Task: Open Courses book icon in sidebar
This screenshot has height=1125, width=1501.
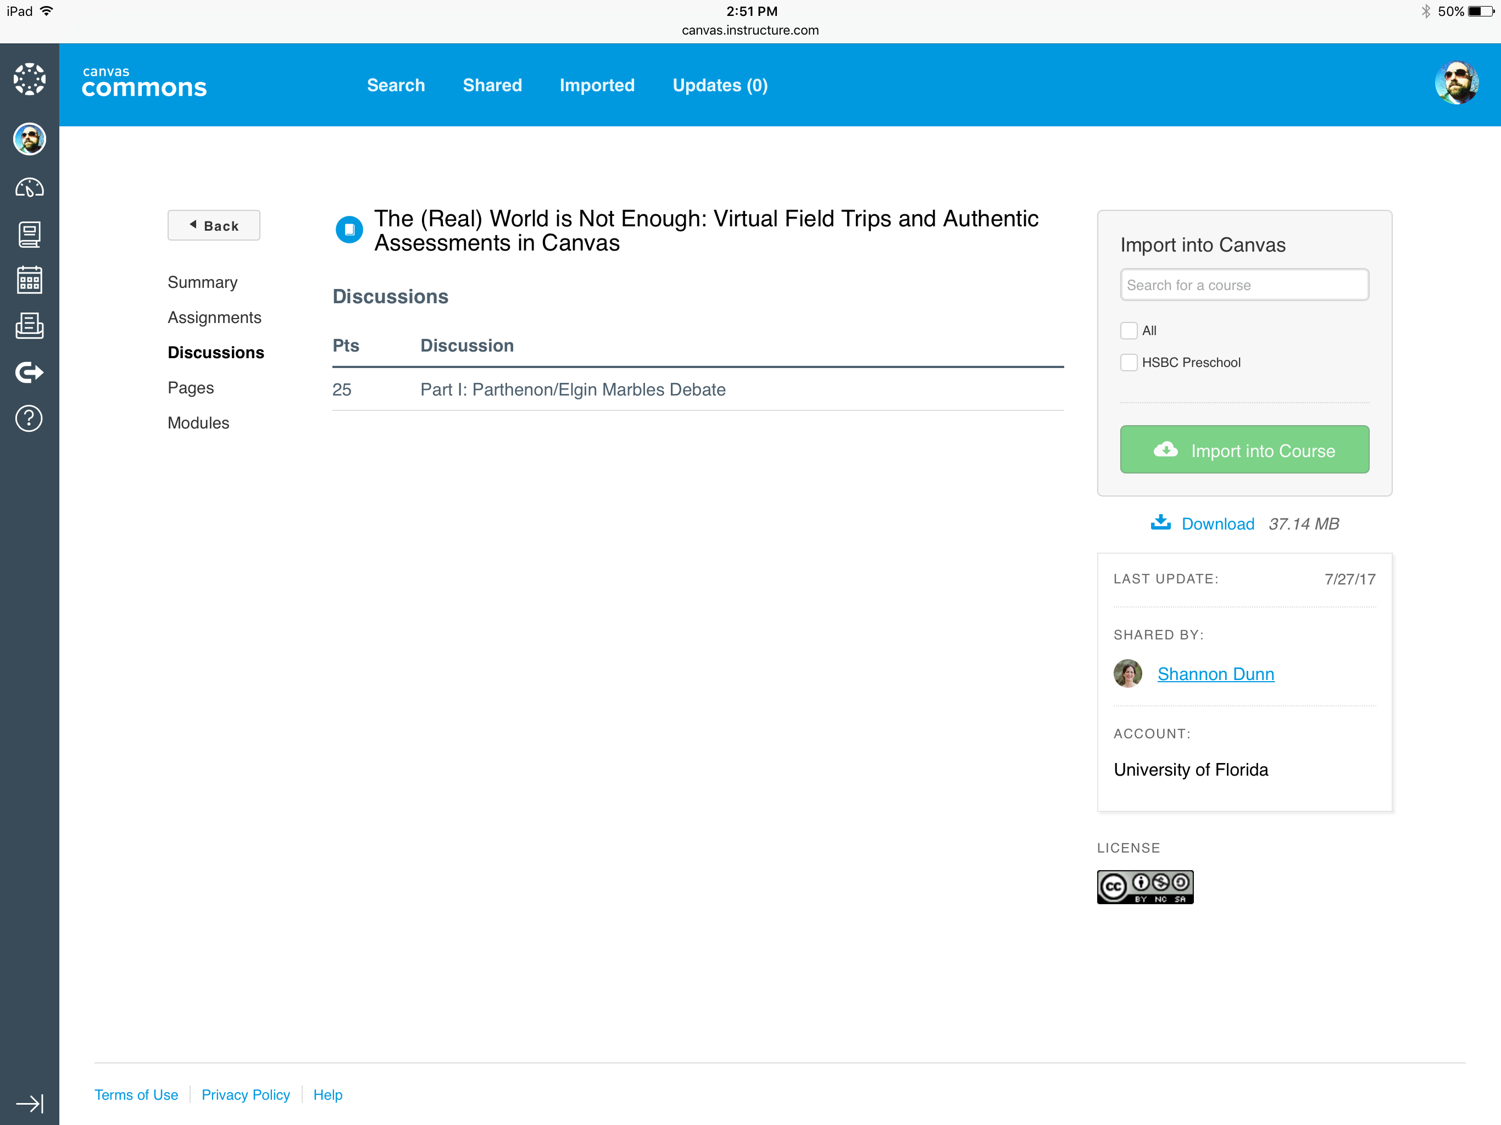Action: tap(29, 234)
